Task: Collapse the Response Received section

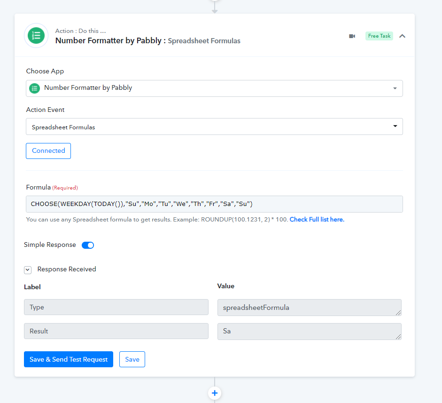Action: (x=28, y=270)
